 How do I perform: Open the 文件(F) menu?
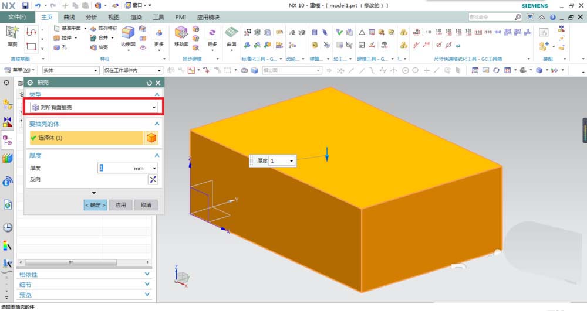point(17,17)
